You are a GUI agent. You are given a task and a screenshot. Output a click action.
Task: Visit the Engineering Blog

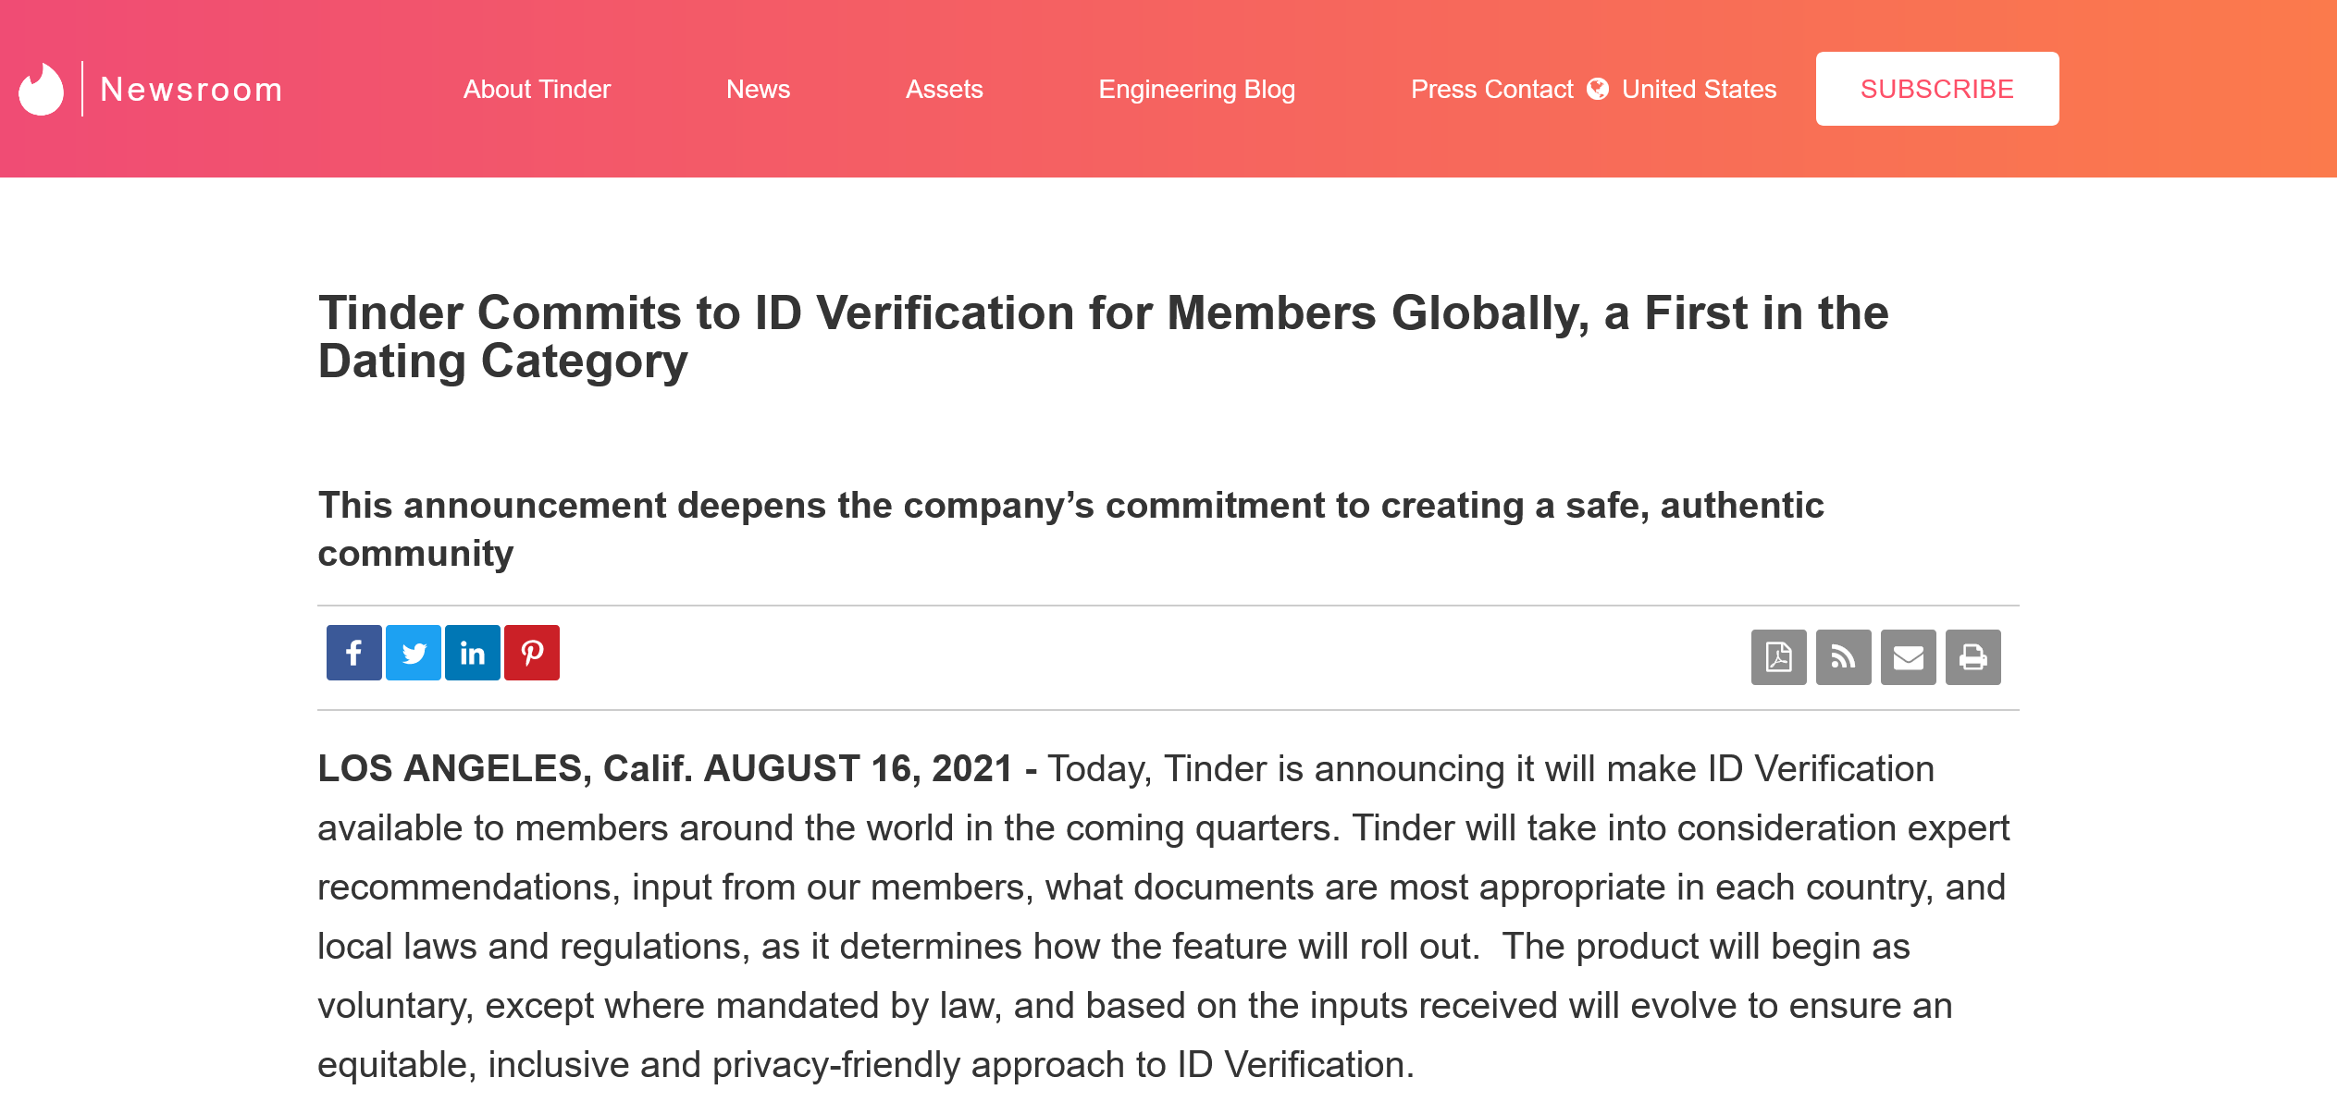click(1196, 89)
